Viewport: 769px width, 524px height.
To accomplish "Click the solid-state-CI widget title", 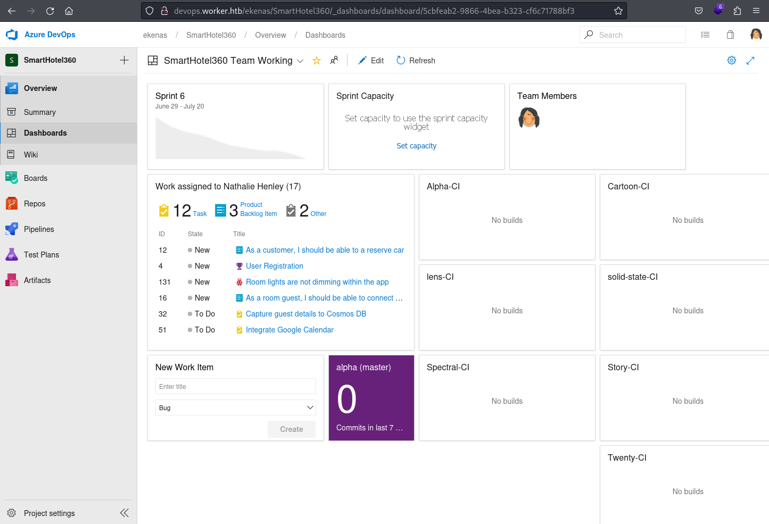I will pos(633,277).
